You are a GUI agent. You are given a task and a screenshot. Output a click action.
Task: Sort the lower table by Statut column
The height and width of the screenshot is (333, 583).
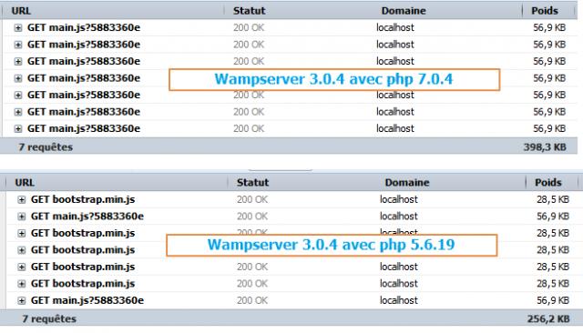click(253, 183)
